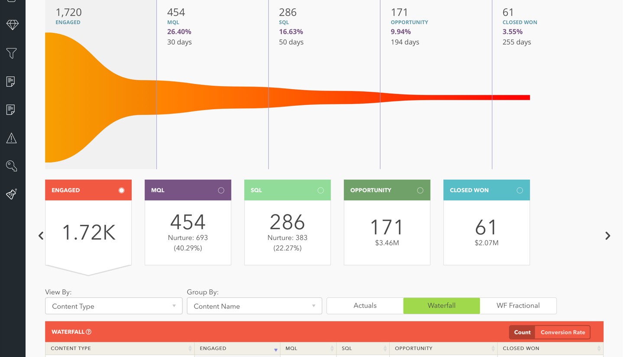Screen dimensions: 634x357
Task: Select the Count button in Waterfall header
Action: (x=522, y=332)
